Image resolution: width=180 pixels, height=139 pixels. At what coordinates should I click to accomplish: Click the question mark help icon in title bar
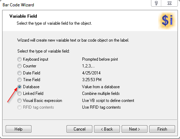tap(156, 3)
